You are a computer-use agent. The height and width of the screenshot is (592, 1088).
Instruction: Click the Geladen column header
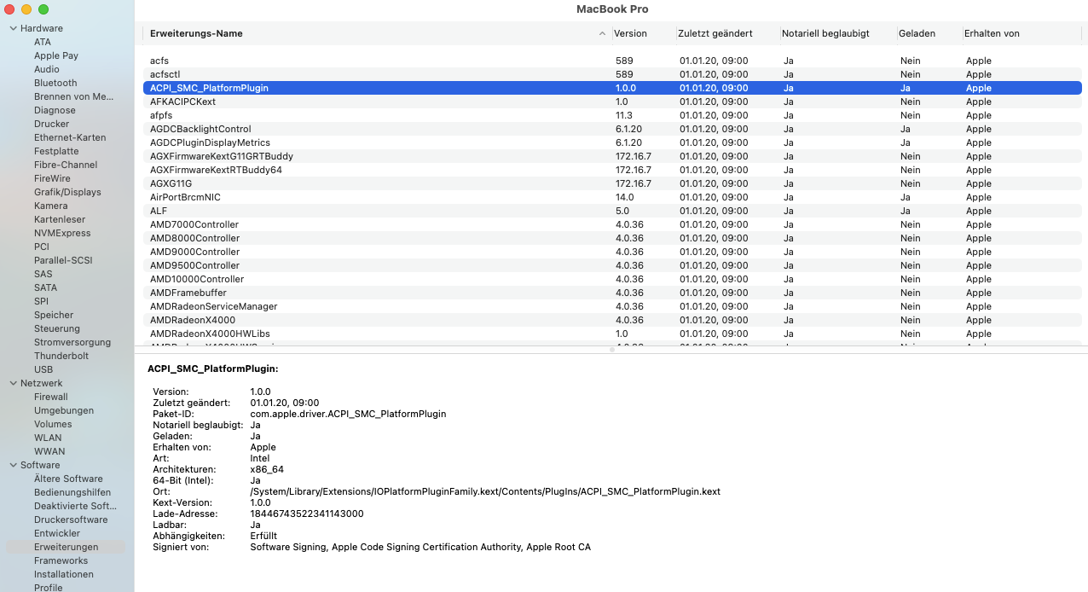(917, 34)
